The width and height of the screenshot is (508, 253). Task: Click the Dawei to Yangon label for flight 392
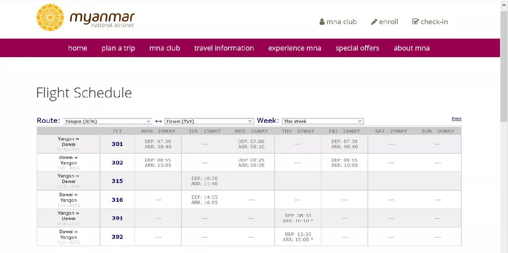[69, 237]
